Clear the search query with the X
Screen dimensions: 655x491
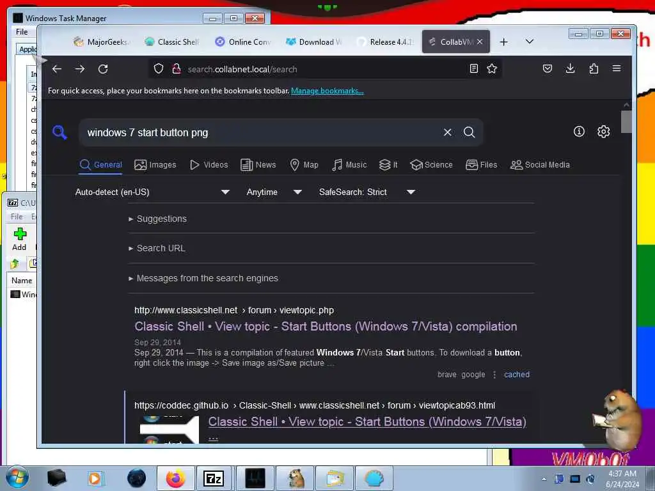click(447, 132)
